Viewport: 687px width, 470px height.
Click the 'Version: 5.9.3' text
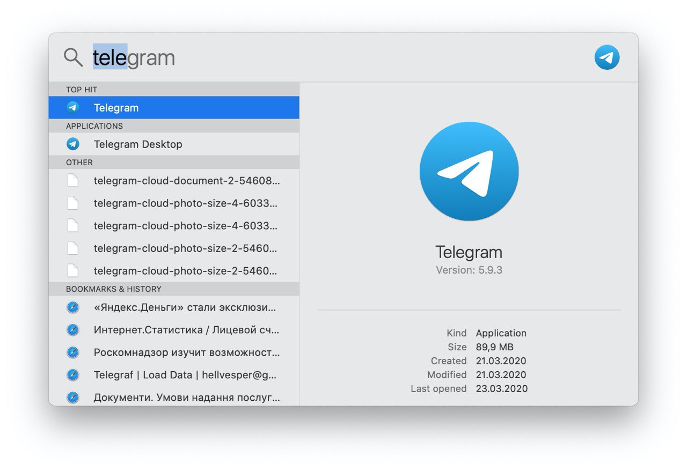pyautogui.click(x=469, y=270)
